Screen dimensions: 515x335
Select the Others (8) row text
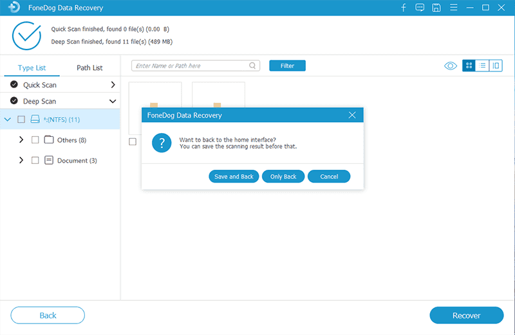[x=71, y=140]
